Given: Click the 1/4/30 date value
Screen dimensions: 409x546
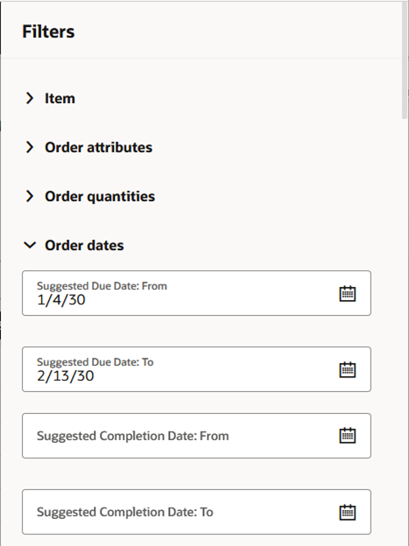Looking at the screenshot, I should [x=61, y=300].
